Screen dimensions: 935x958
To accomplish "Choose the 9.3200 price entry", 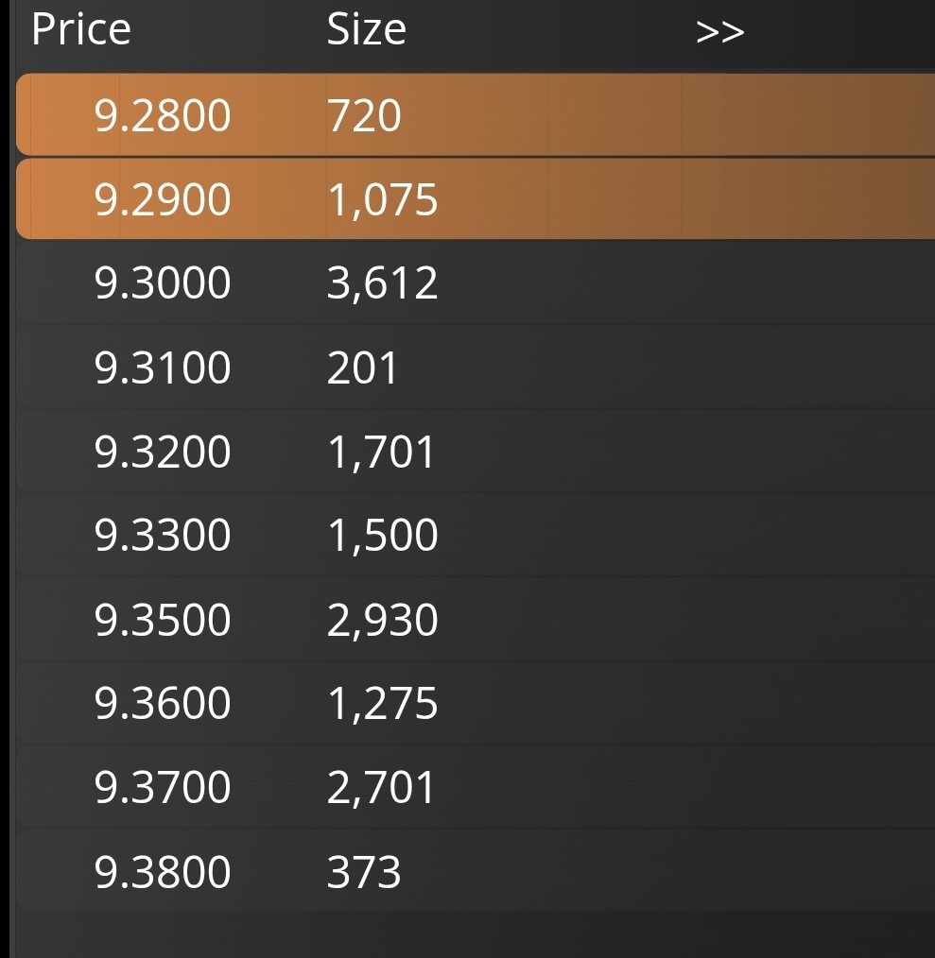I will (163, 452).
